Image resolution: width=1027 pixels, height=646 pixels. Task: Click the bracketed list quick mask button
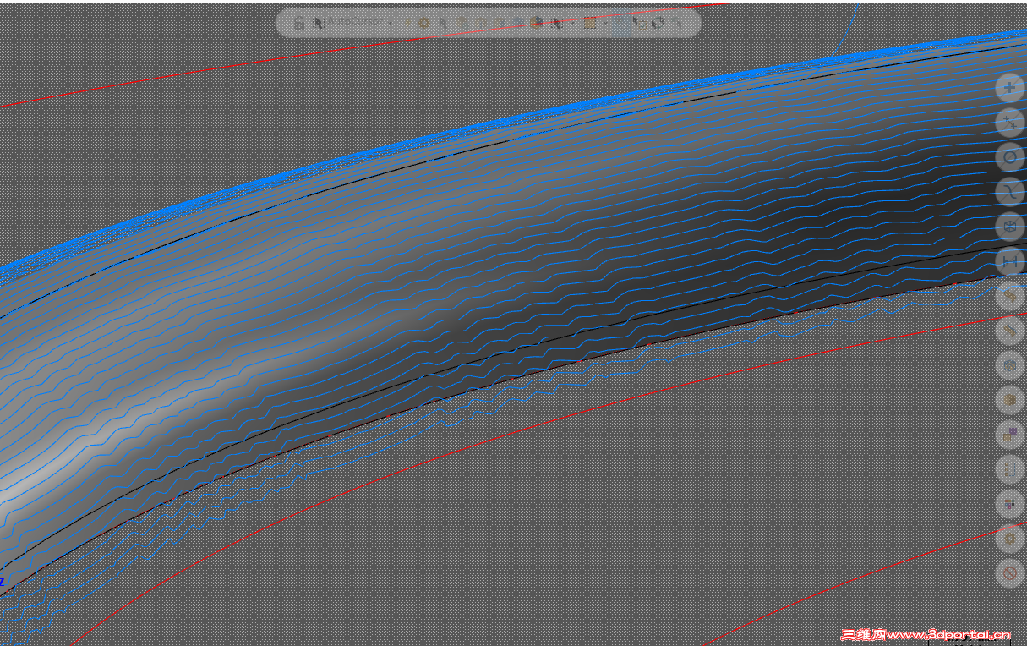(x=1010, y=468)
